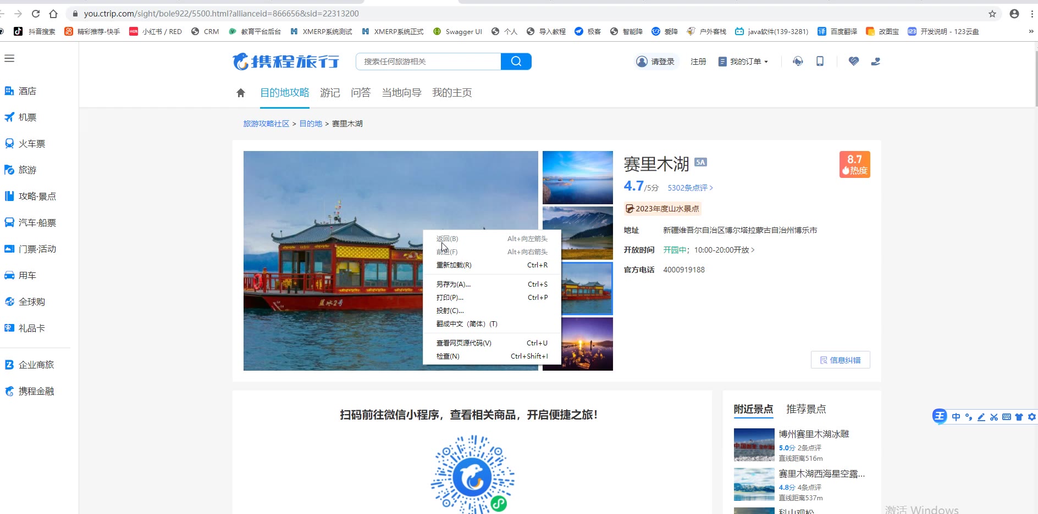The image size is (1038, 514).
Task: Open the customer service headset icon
Action: point(798,62)
